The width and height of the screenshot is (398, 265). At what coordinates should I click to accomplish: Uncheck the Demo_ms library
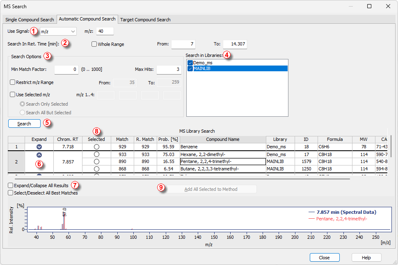[190, 63]
